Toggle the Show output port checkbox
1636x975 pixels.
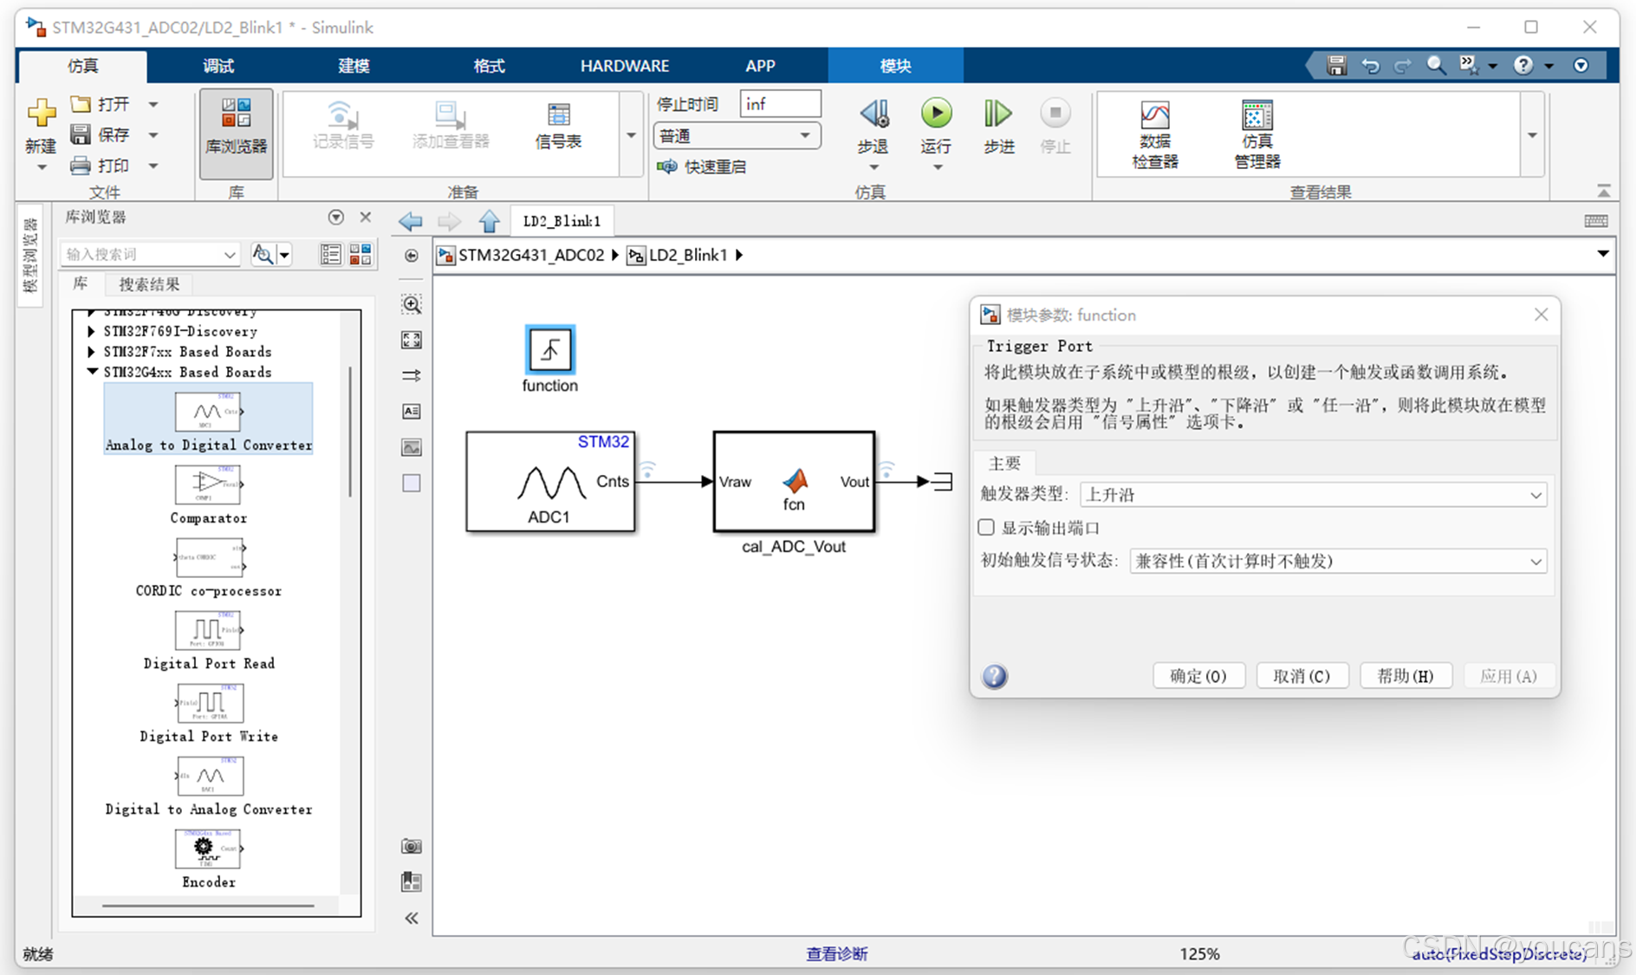click(986, 527)
